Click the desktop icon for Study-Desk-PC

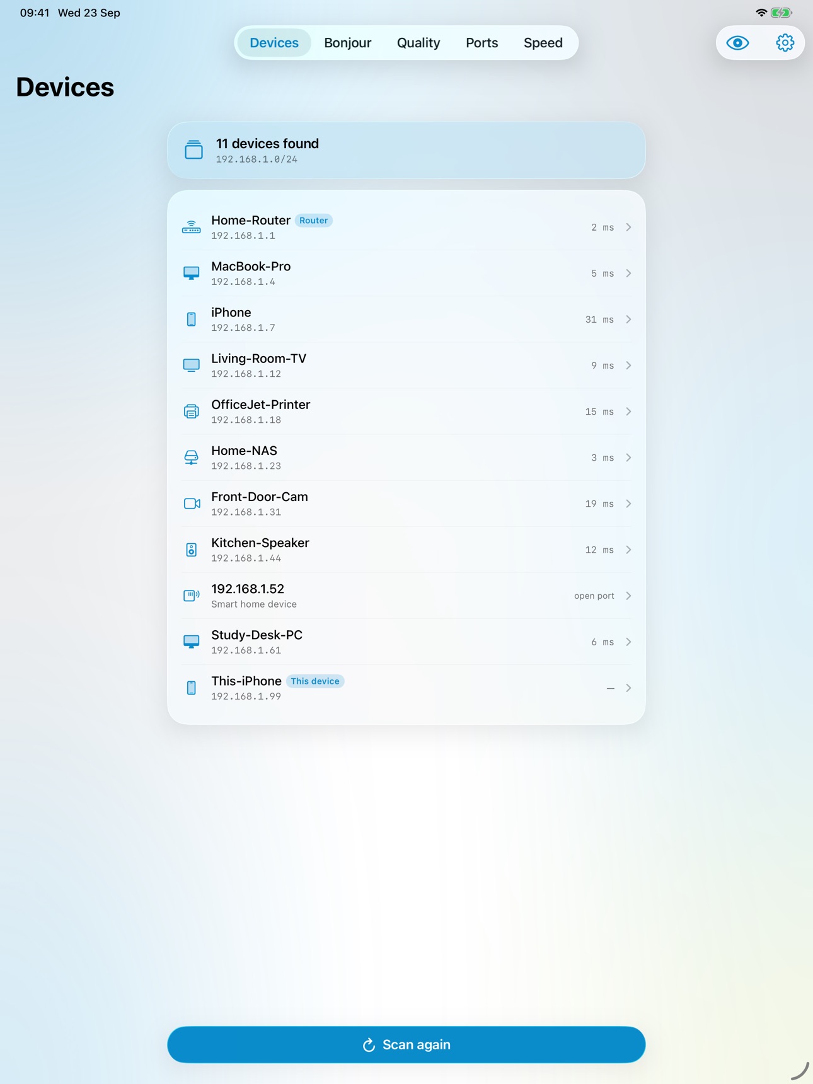click(x=191, y=642)
